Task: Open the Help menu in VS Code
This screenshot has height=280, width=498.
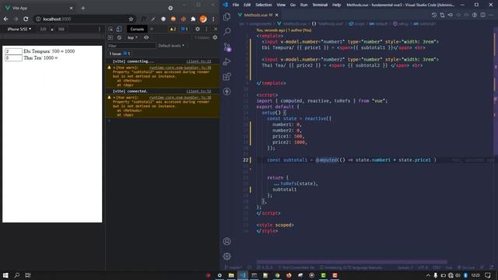Action: [x=336, y=5]
